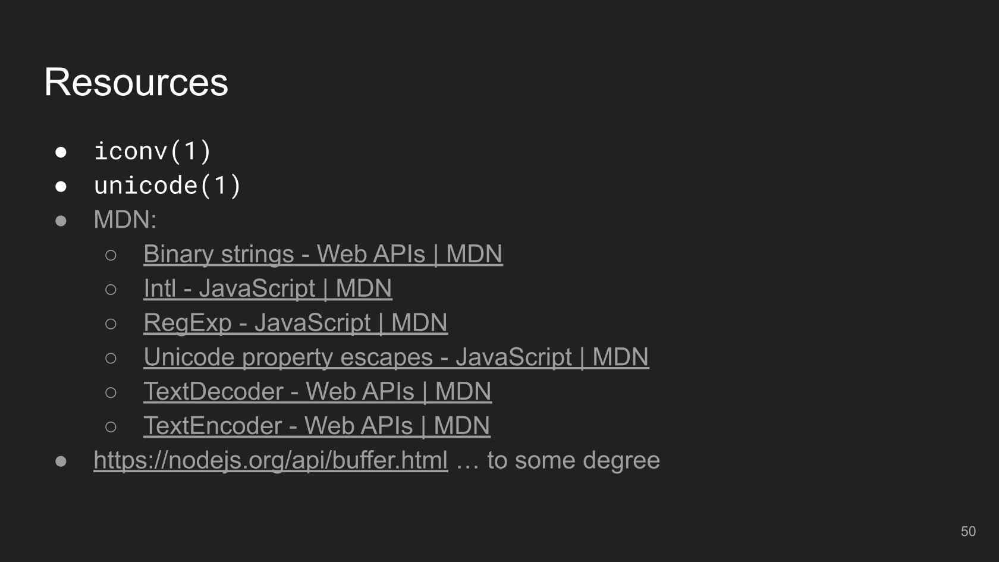Follow the nodejs.org/api/buffer.html link
Screen dimensions: 999x562
[271, 461]
